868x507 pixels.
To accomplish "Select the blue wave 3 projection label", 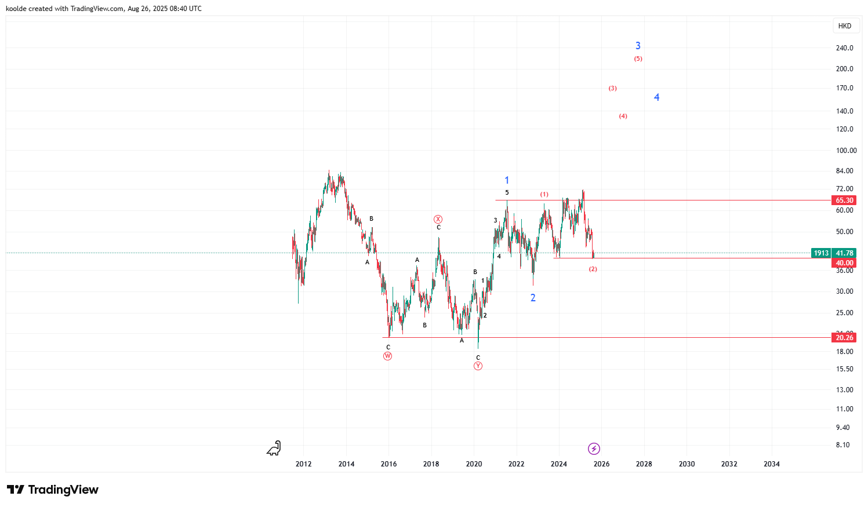I will (638, 46).
